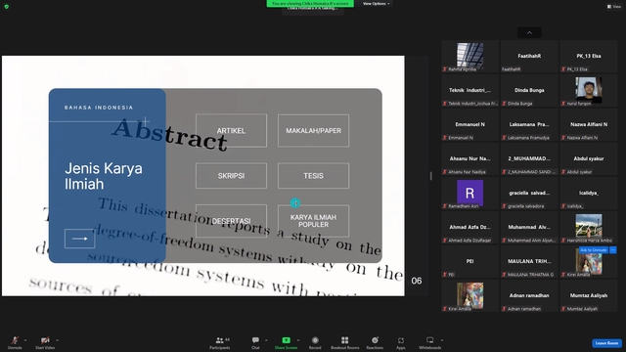
Task: Click the green encryption shield icon
Action: pos(7,7)
